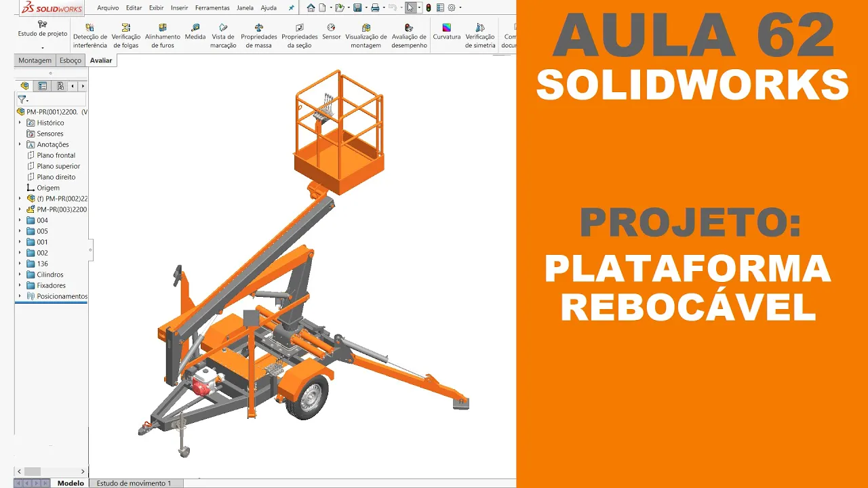Open Propriedades de massa

click(x=259, y=36)
